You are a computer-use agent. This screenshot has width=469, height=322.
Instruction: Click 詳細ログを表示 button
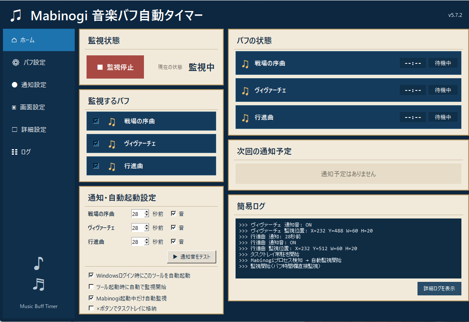click(x=439, y=289)
